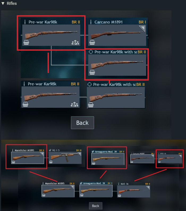
Task: Click the large Back button
Action: pos(82,123)
